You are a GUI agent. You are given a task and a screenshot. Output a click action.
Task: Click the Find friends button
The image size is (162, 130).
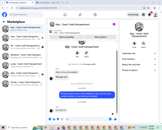133,15
